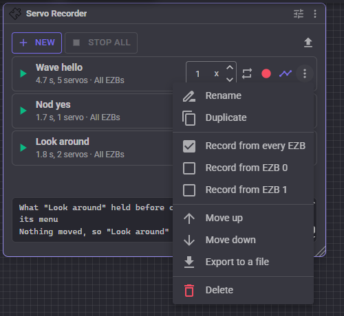
Task: Click the Look around recording title
Action: coord(63,142)
